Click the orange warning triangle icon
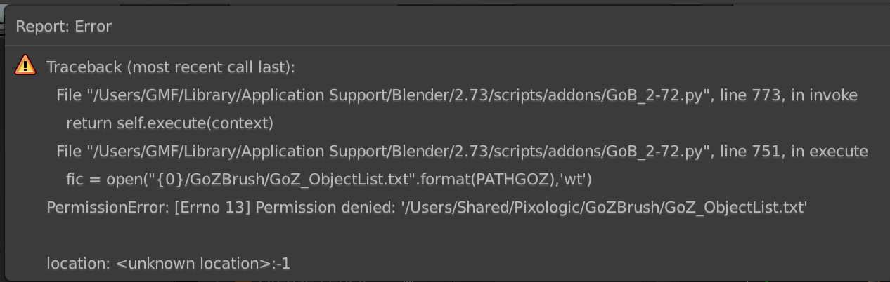 click(x=25, y=65)
